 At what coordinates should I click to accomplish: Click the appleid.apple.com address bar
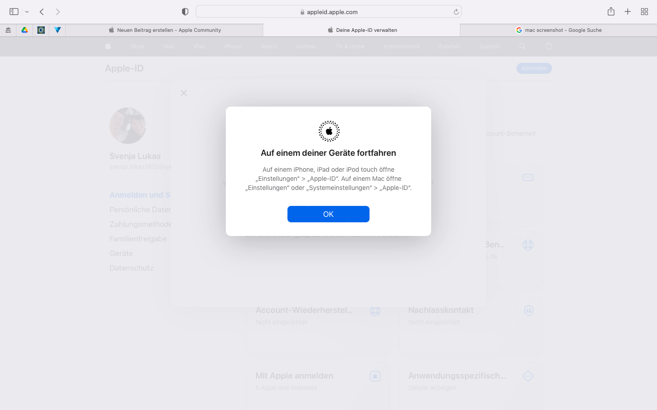(328, 12)
